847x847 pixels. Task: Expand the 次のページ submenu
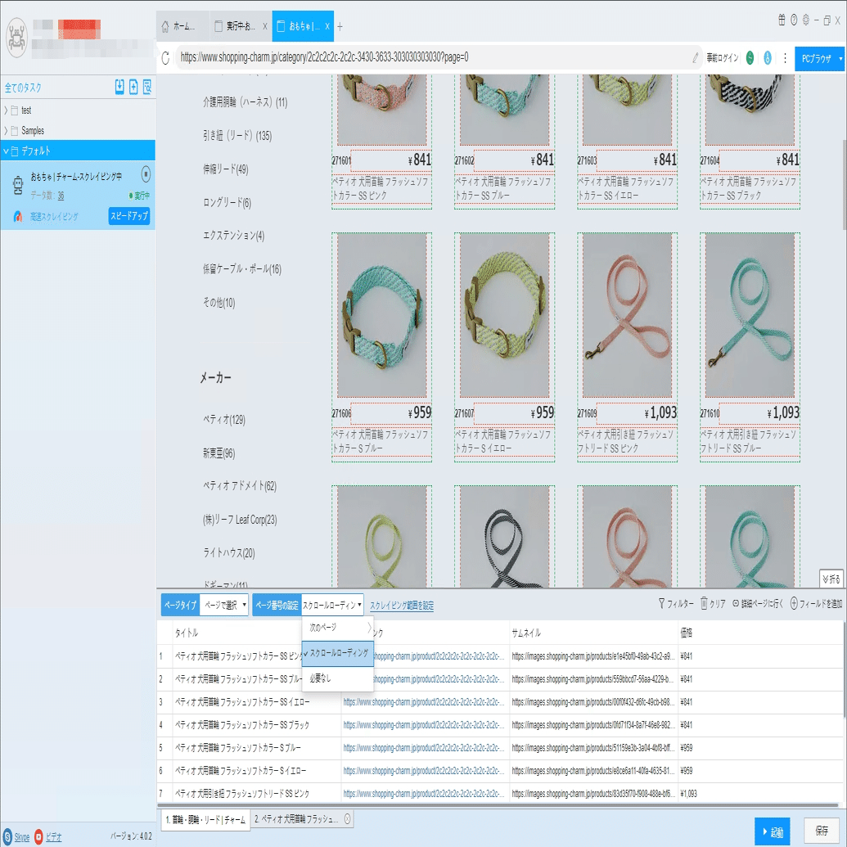pyautogui.click(x=369, y=628)
